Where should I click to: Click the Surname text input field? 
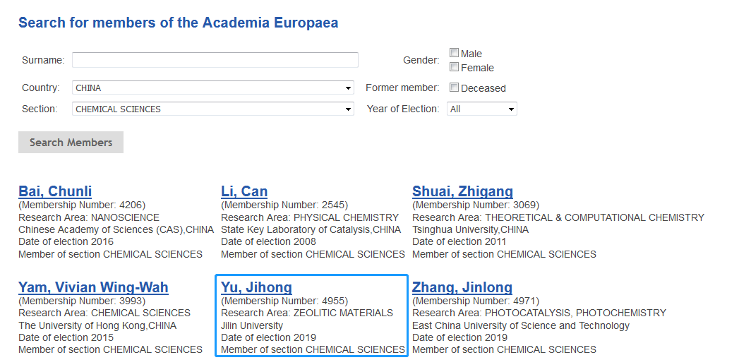point(215,60)
